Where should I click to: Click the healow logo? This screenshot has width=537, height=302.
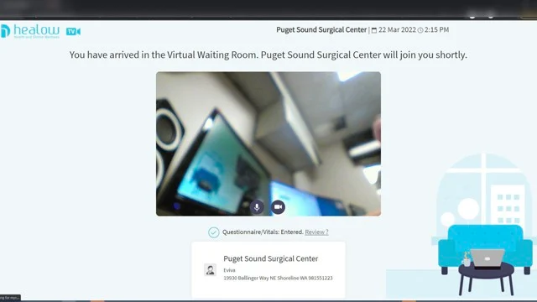[x=30, y=32]
